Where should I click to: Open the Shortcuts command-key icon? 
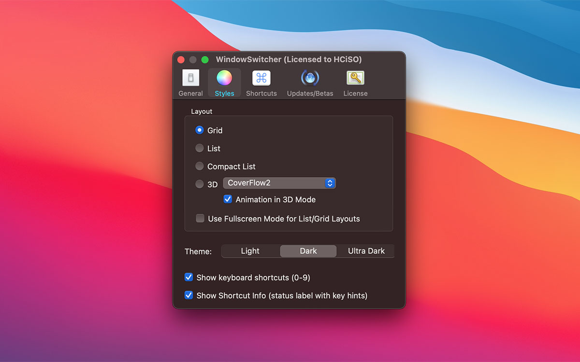click(x=261, y=78)
